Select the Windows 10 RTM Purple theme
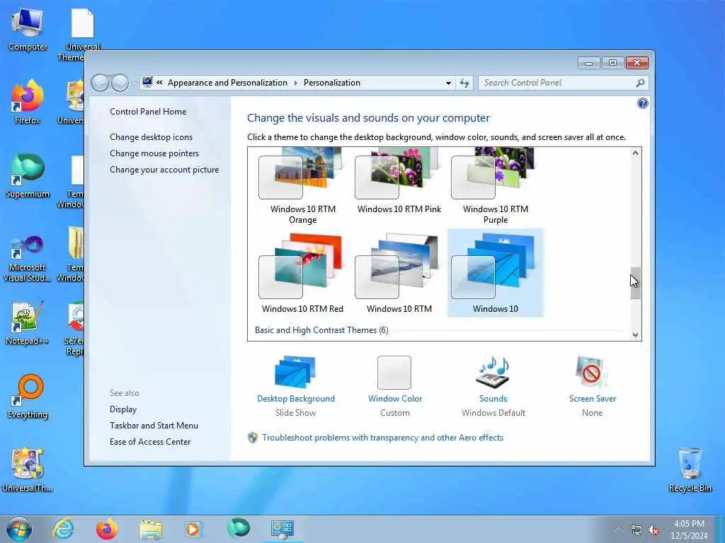Screen dimensions: 725x543 [x=495, y=186]
